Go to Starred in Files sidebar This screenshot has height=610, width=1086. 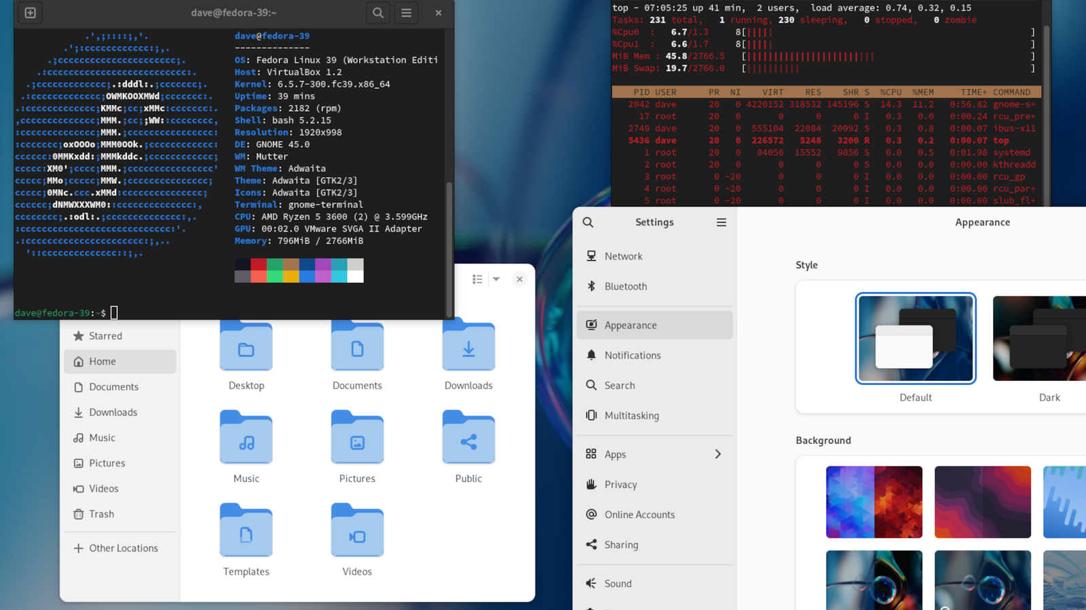[105, 336]
